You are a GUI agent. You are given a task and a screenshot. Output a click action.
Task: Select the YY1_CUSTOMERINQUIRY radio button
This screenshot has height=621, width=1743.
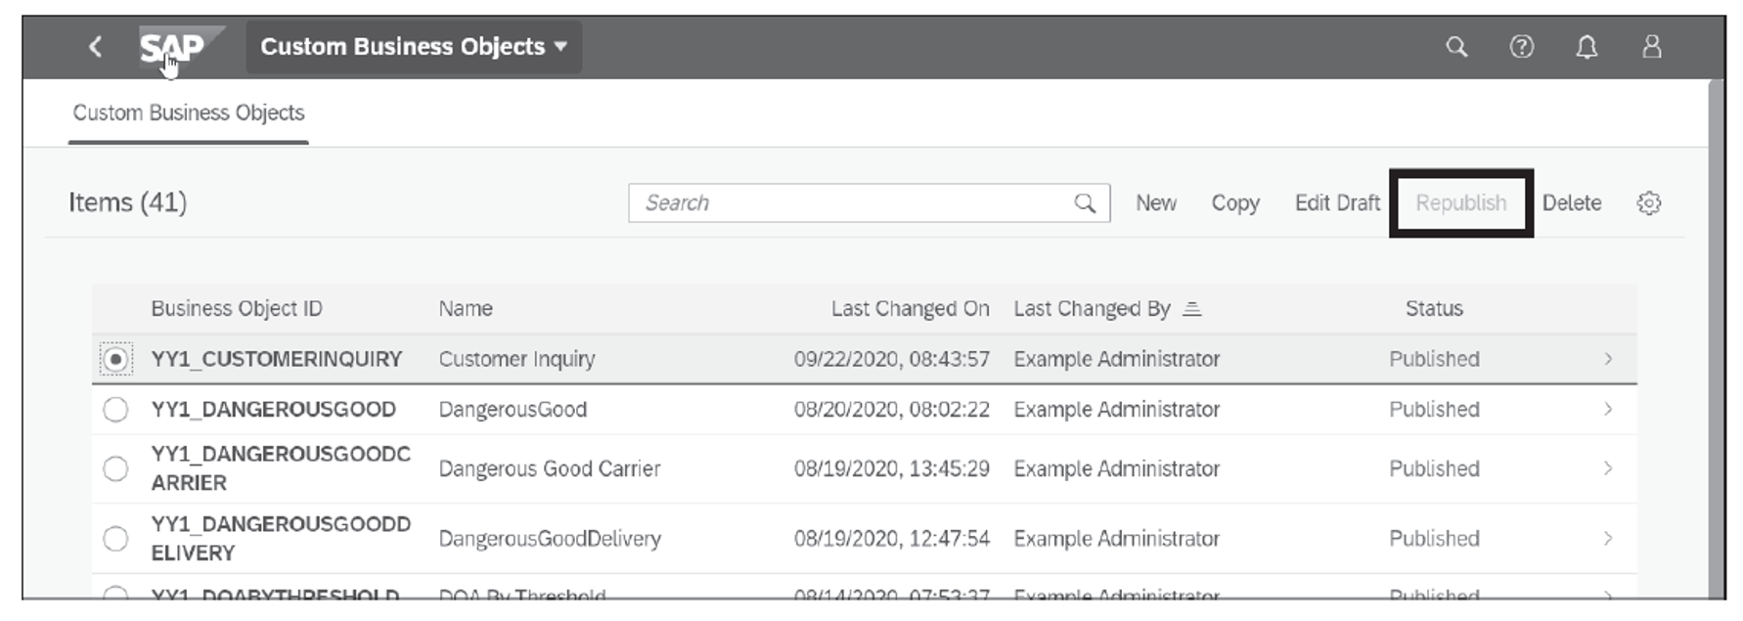[x=115, y=359]
